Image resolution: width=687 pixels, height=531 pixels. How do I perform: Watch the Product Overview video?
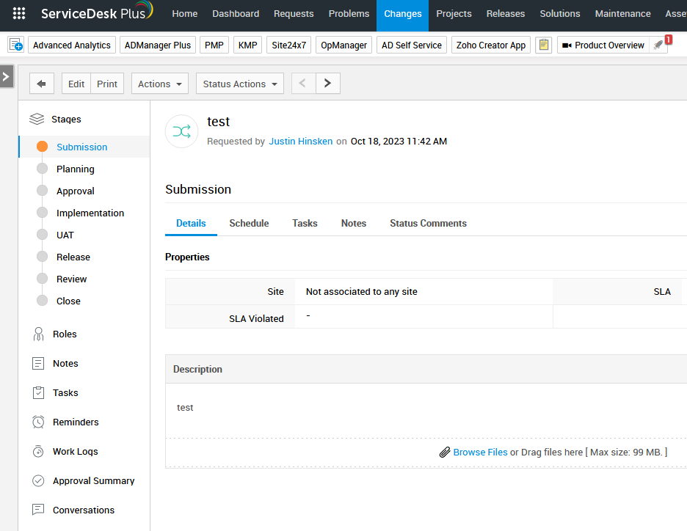603,45
